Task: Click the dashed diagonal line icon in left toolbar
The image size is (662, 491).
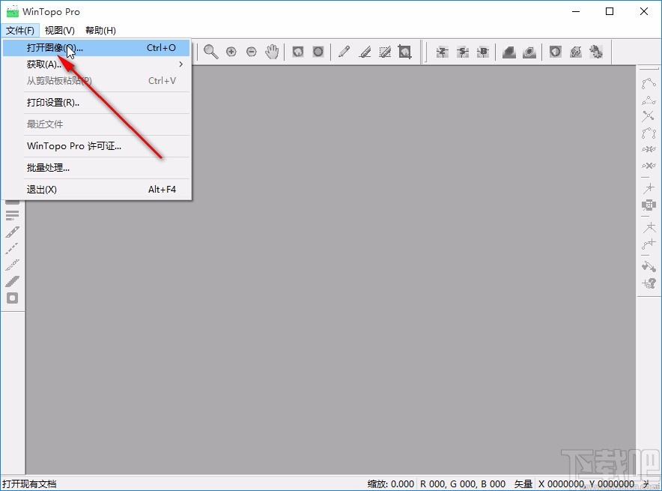Action: click(12, 248)
